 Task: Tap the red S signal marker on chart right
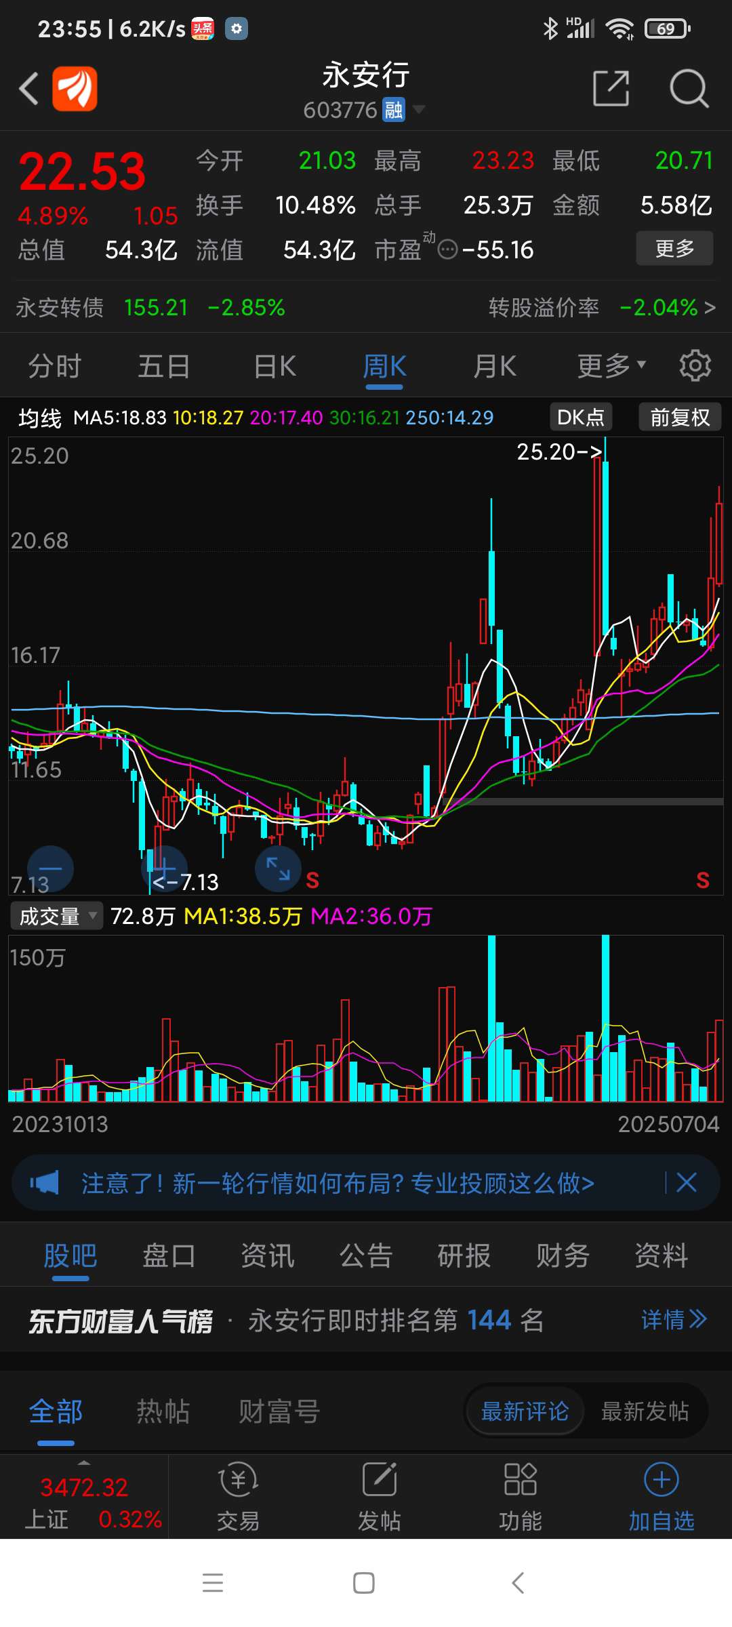click(703, 880)
